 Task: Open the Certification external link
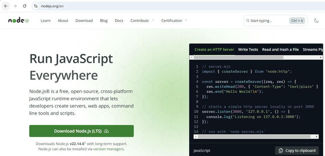[174, 21]
